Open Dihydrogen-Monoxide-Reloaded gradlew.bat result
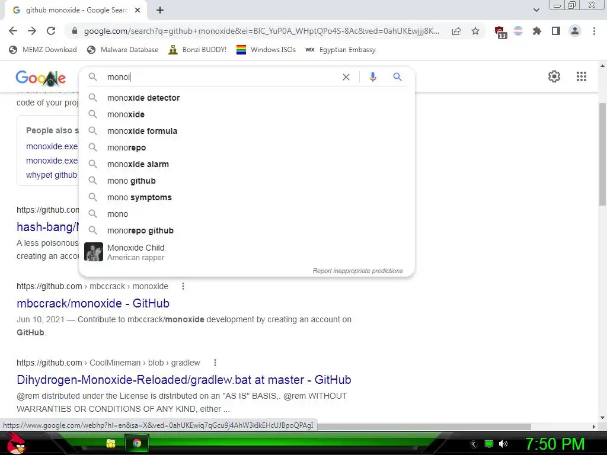The height and width of the screenshot is (455, 607). click(x=184, y=380)
